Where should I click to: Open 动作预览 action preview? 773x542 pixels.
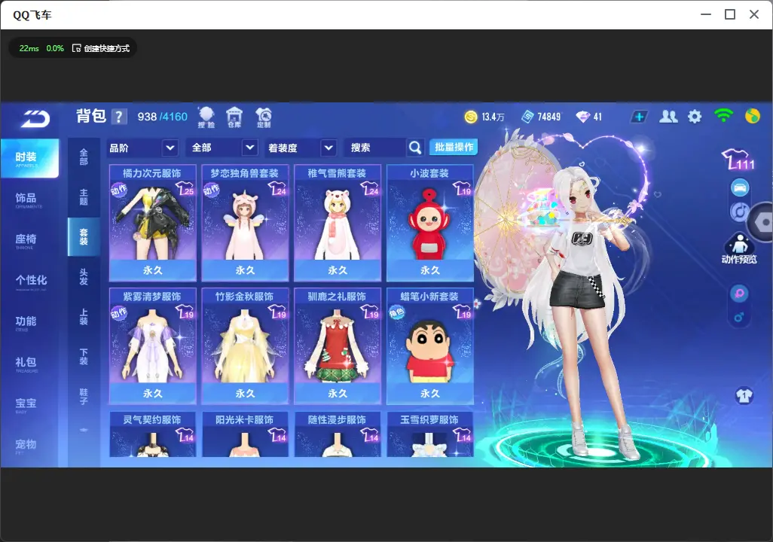tap(739, 248)
